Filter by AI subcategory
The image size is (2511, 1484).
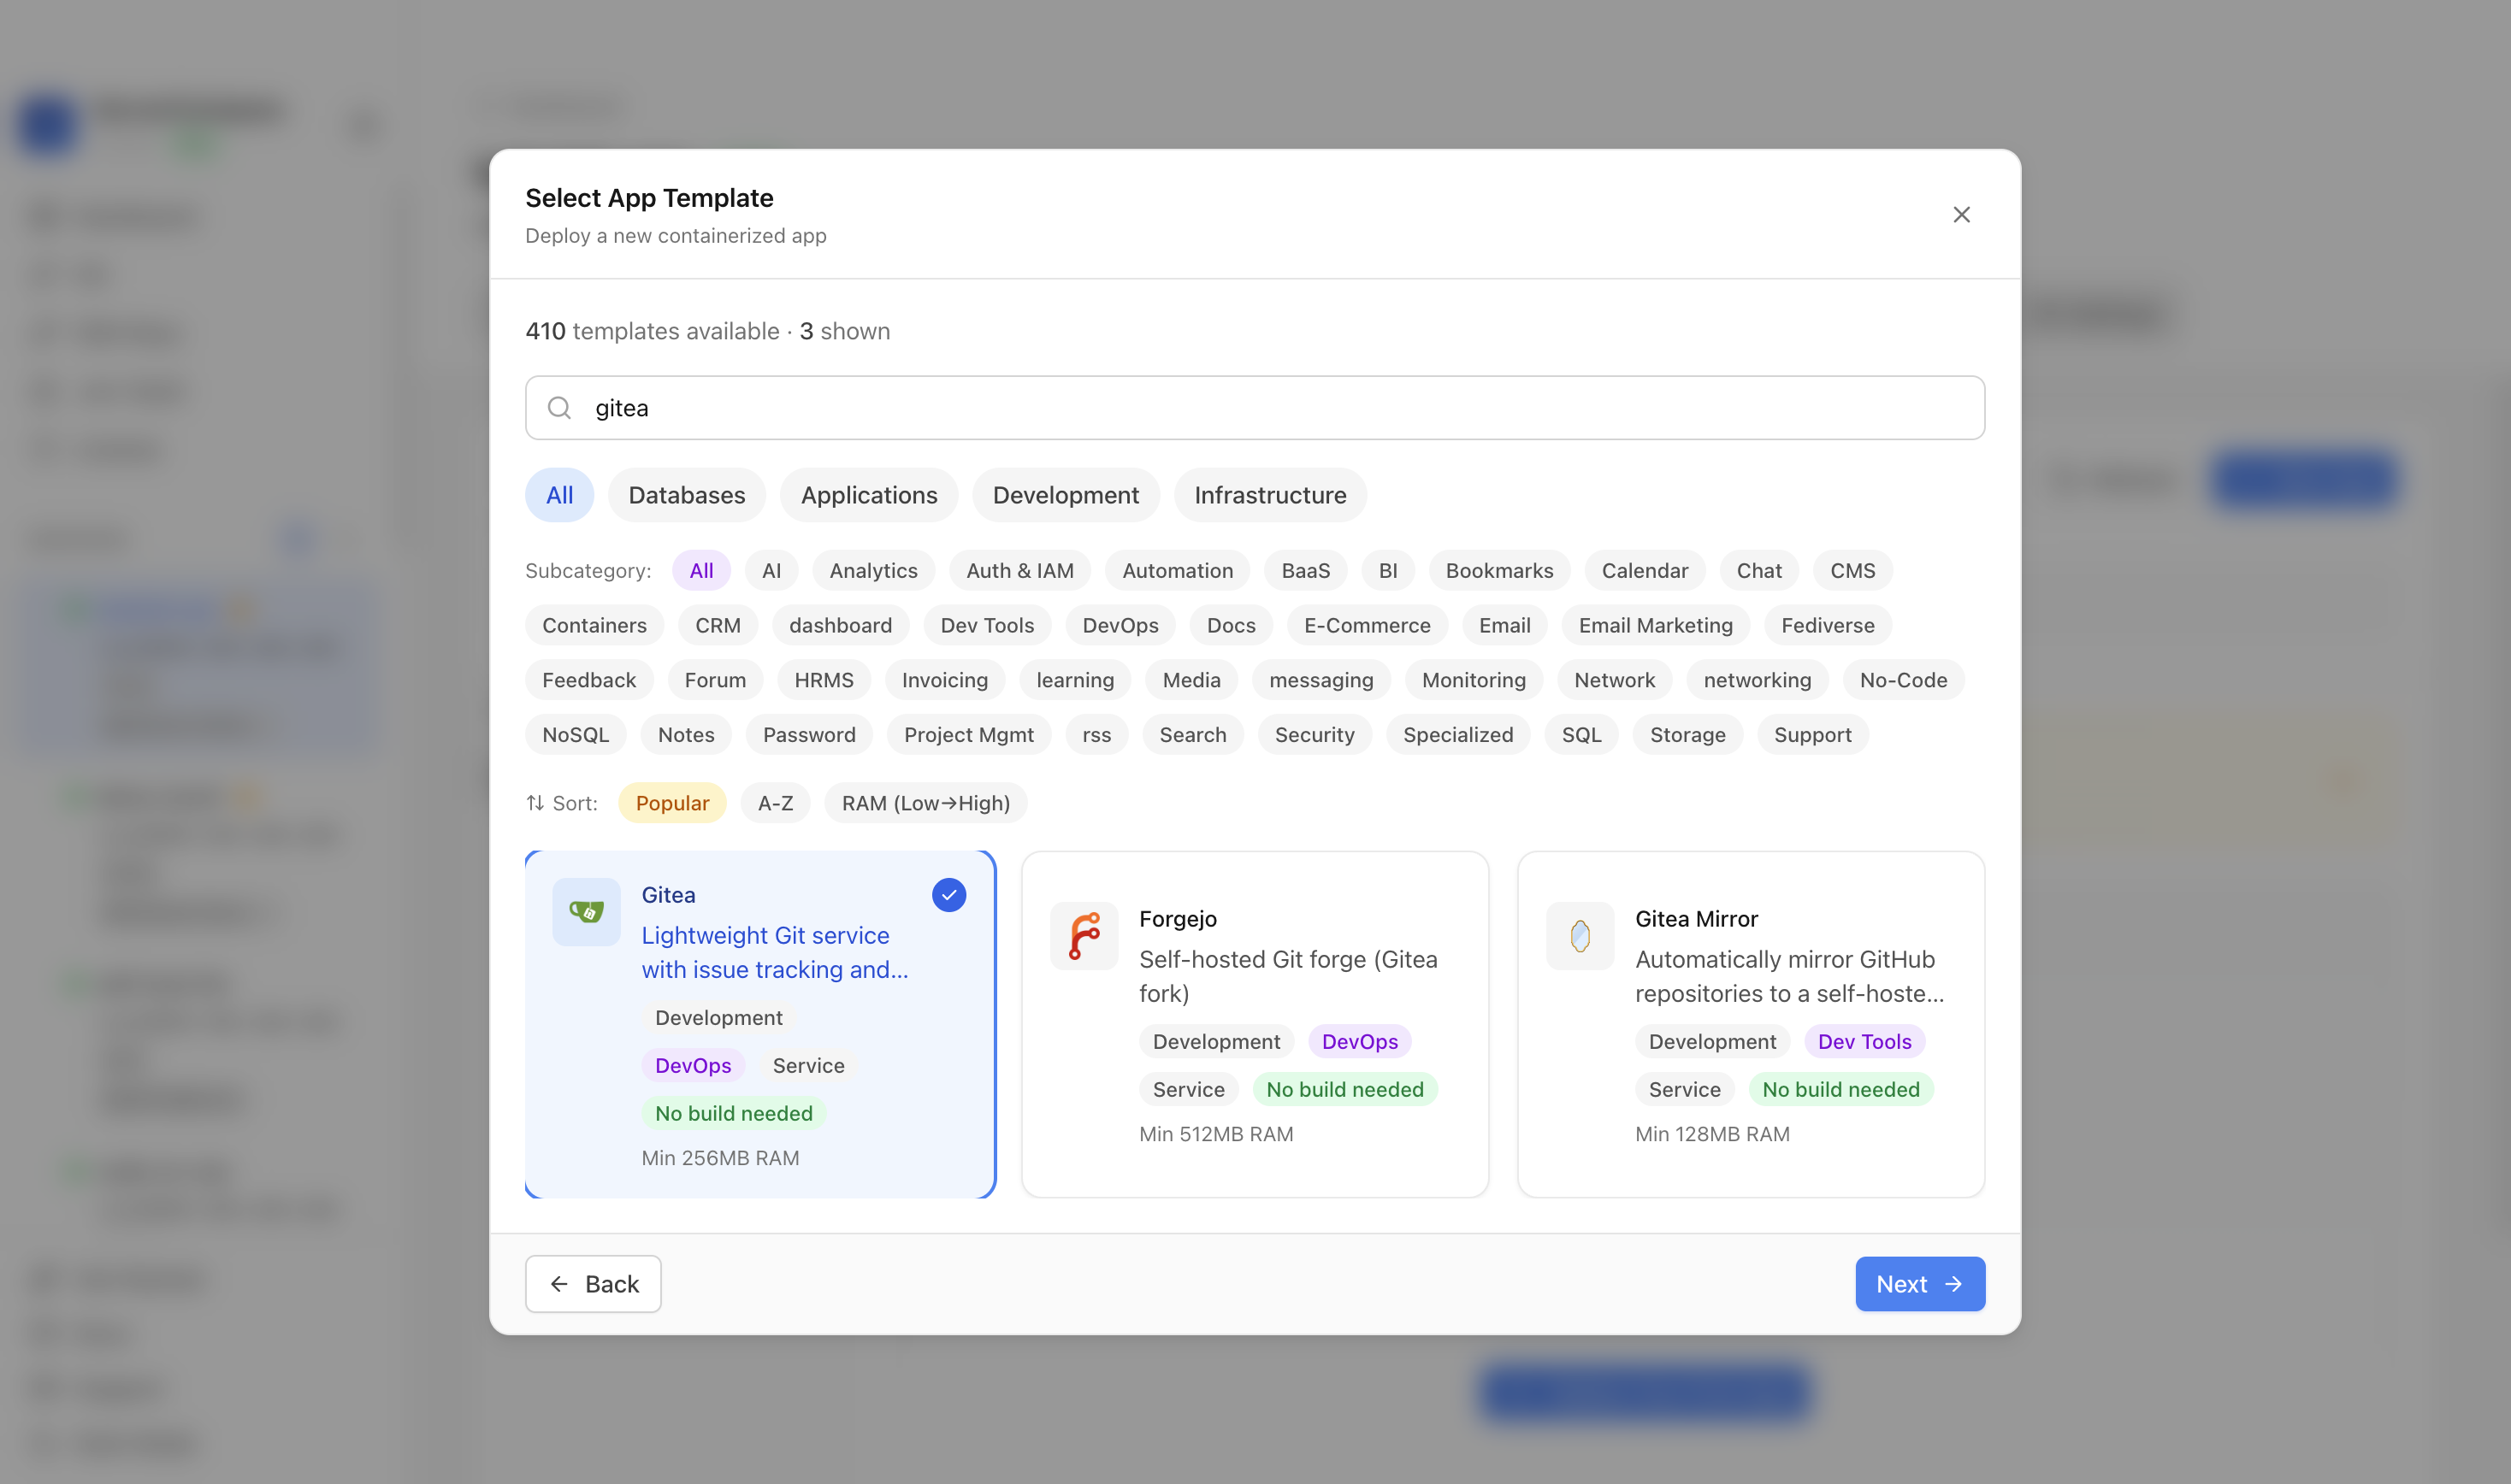tap(771, 570)
